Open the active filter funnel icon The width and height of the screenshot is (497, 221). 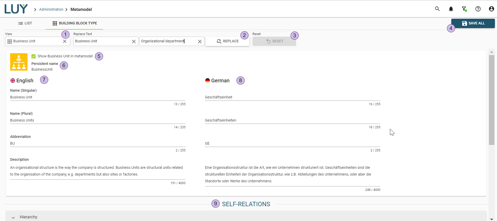point(464,9)
